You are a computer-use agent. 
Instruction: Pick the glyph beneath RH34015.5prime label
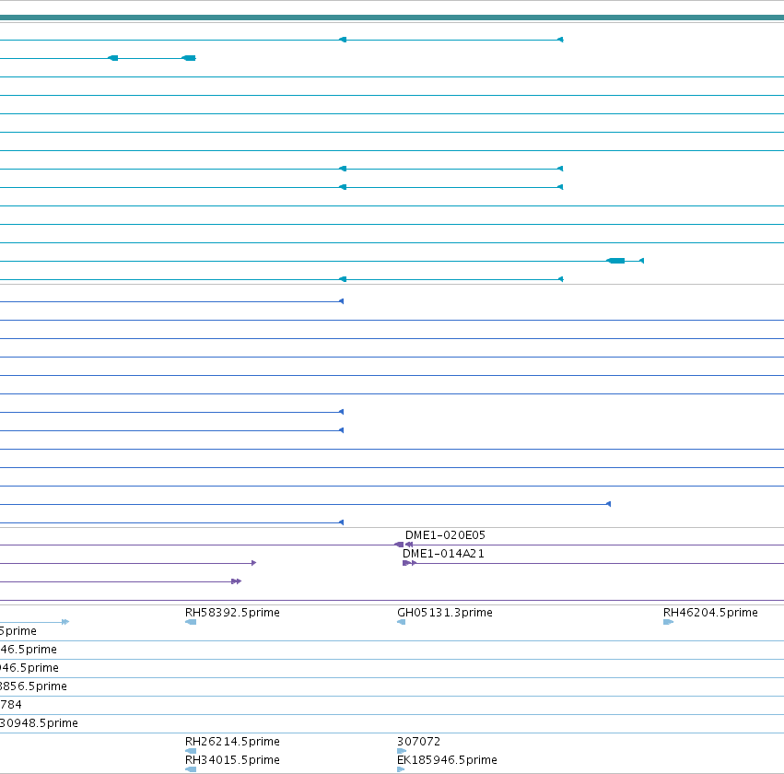click(191, 769)
